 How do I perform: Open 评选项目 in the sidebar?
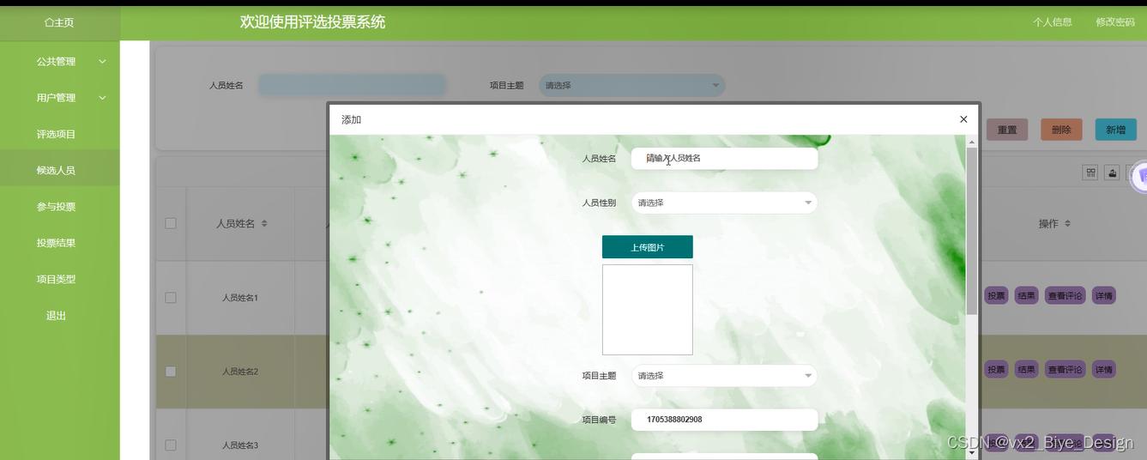tap(56, 135)
